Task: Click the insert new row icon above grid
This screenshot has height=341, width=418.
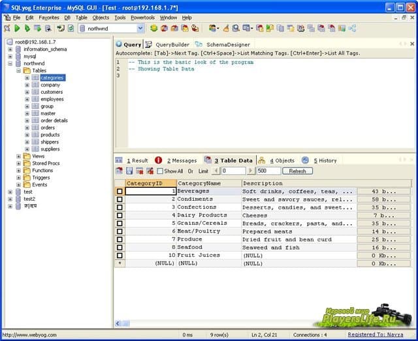Action: point(119,171)
